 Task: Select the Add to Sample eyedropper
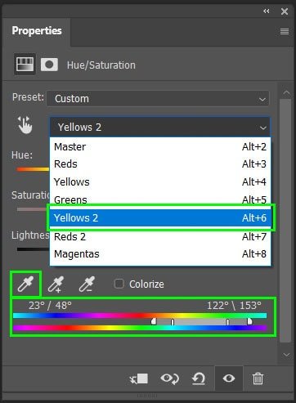56,284
